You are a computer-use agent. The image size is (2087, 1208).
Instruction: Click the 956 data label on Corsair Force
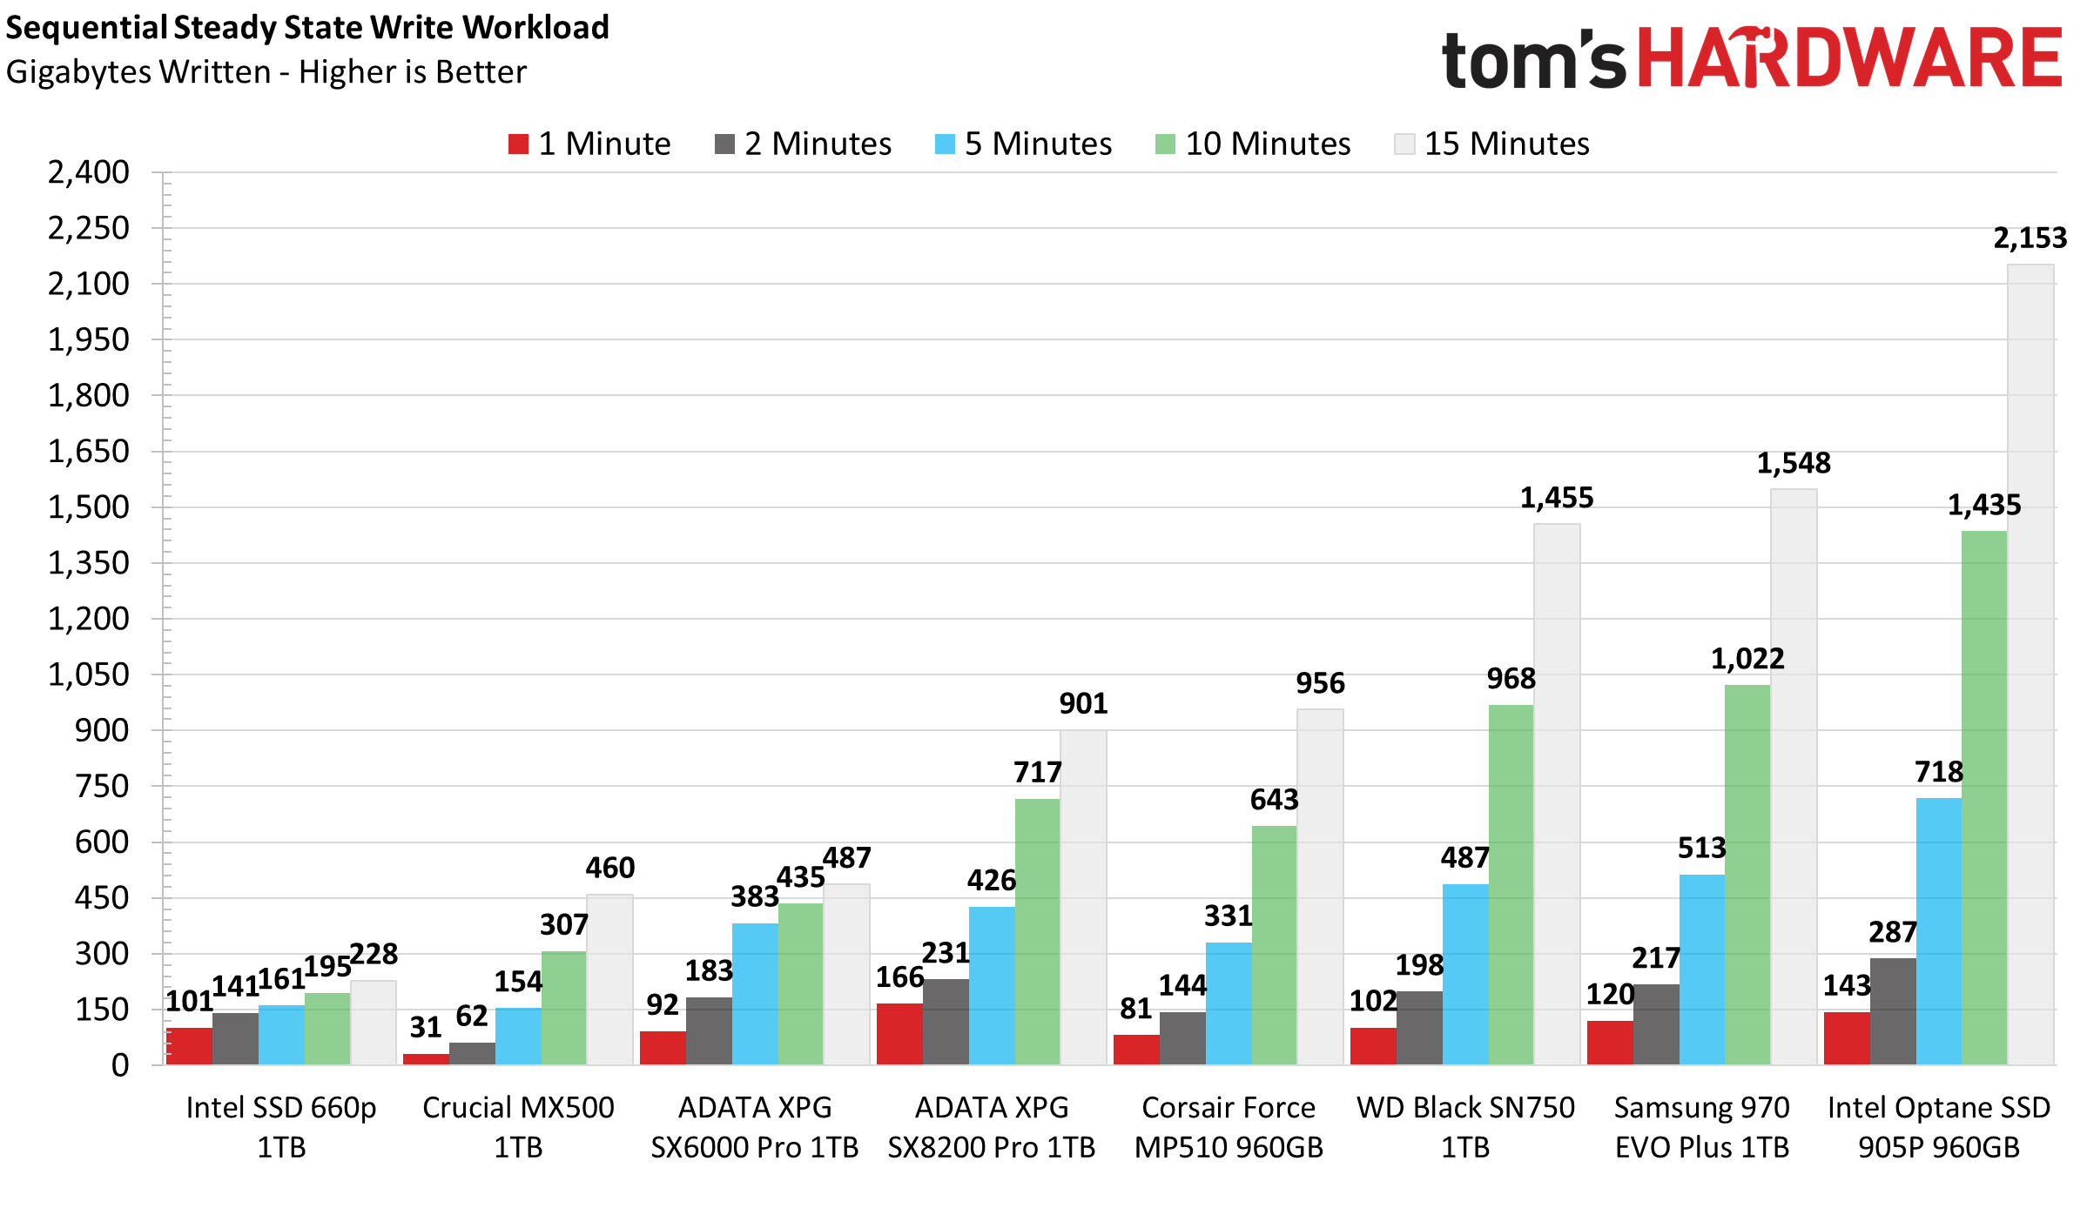click(1320, 683)
